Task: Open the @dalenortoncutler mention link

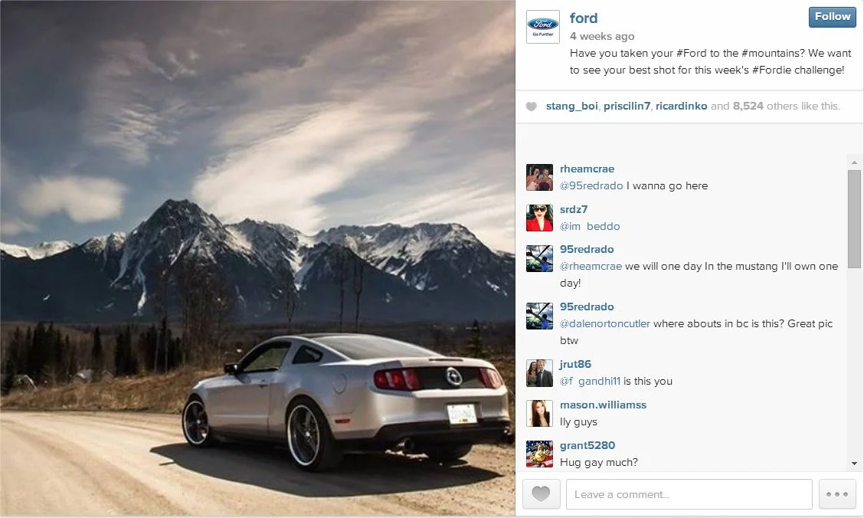Action: (605, 323)
